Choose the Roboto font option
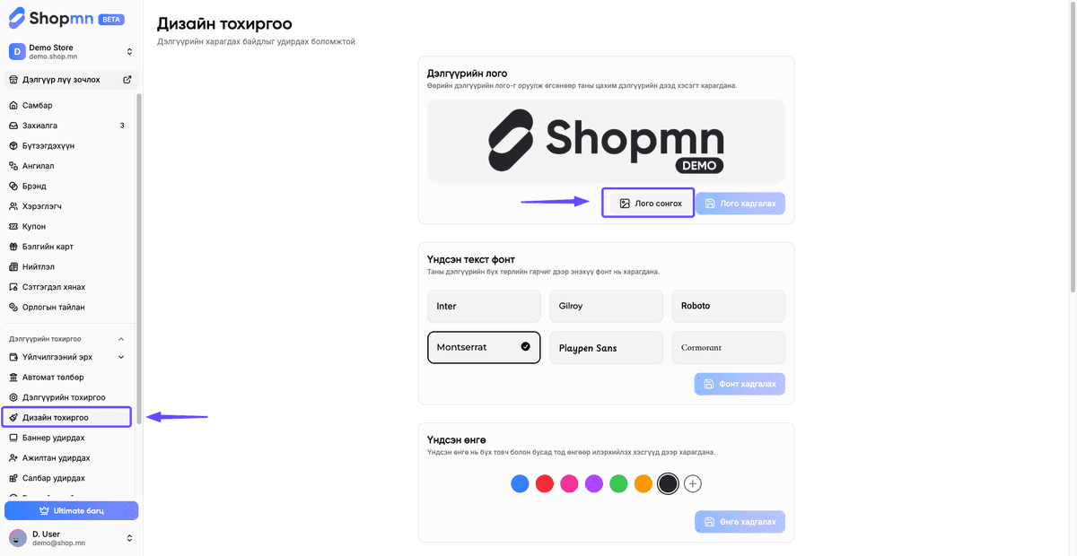 (728, 306)
